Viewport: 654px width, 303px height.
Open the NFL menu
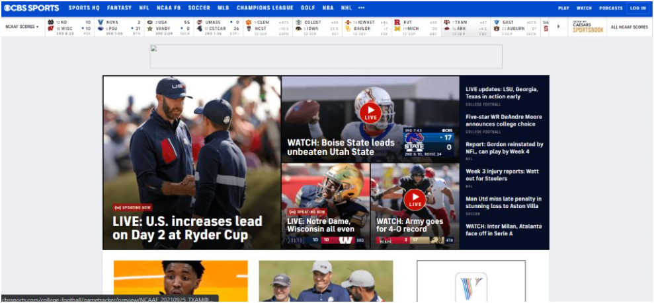coord(144,8)
